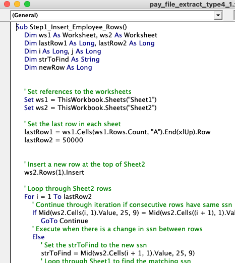The width and height of the screenshot is (235, 263).
Task: Click the line 'Dim strToFind As String'
Action: click(62, 60)
